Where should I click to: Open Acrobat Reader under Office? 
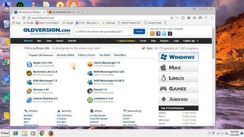98,116
